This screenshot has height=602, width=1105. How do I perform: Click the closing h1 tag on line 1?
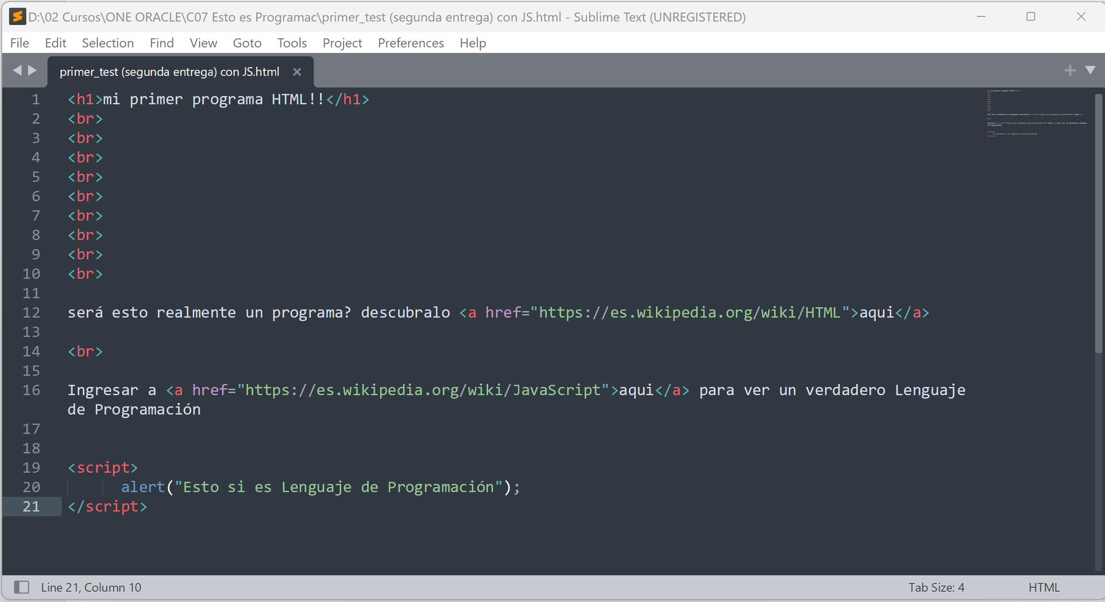point(348,100)
